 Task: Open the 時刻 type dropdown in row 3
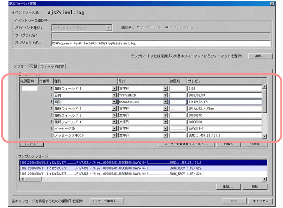tap(114, 102)
